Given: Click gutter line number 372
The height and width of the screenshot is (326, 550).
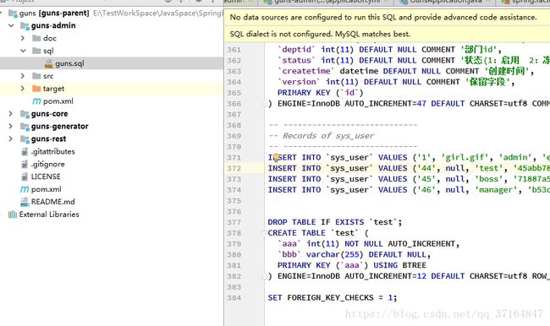Looking at the screenshot, I should 234,168.
